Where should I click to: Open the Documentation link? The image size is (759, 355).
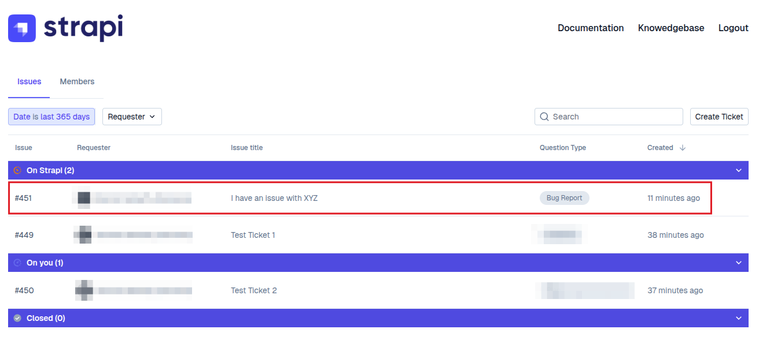(x=591, y=28)
